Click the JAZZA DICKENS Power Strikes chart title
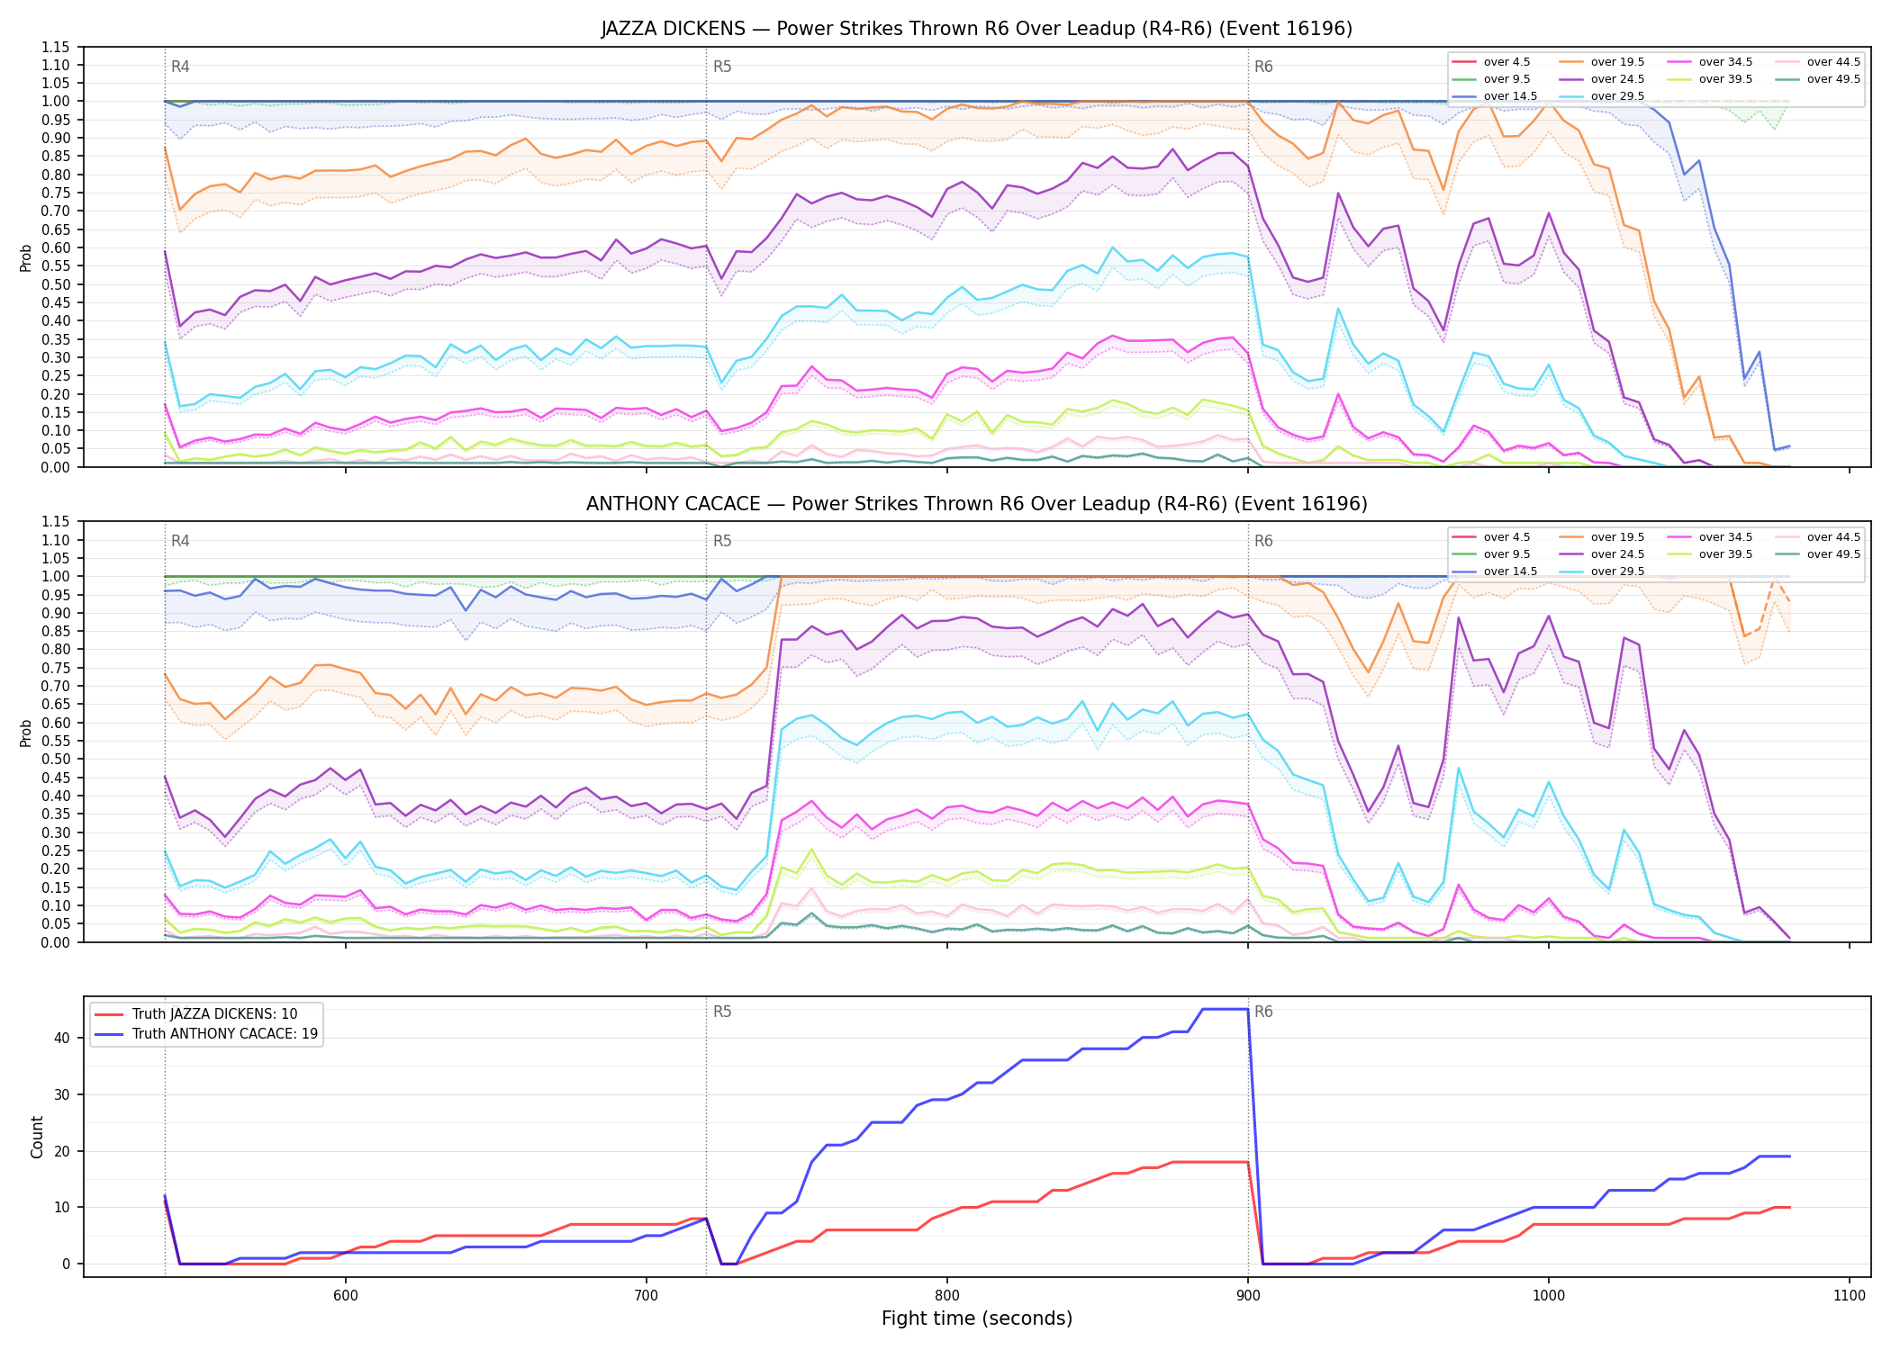 (x=976, y=29)
